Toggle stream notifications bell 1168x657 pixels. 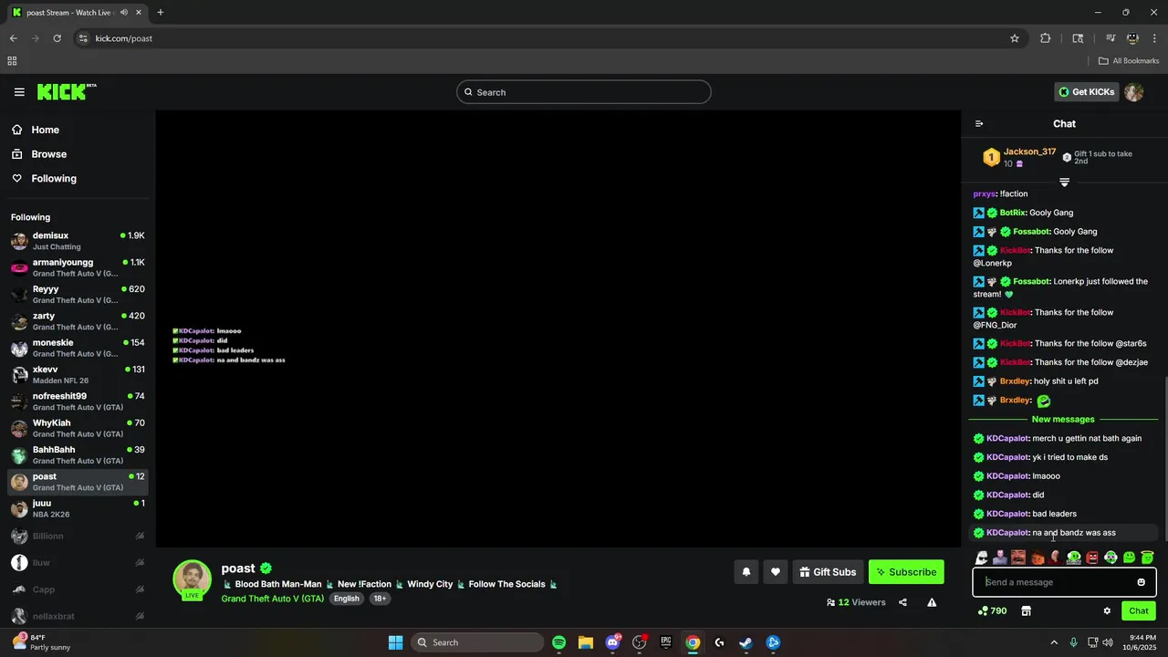click(x=746, y=572)
